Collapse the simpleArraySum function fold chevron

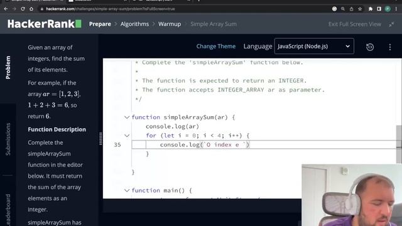(x=127, y=117)
